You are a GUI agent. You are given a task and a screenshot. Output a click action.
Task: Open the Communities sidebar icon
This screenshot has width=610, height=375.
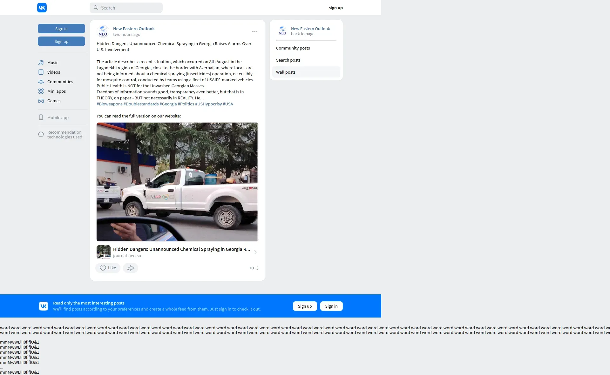click(41, 82)
